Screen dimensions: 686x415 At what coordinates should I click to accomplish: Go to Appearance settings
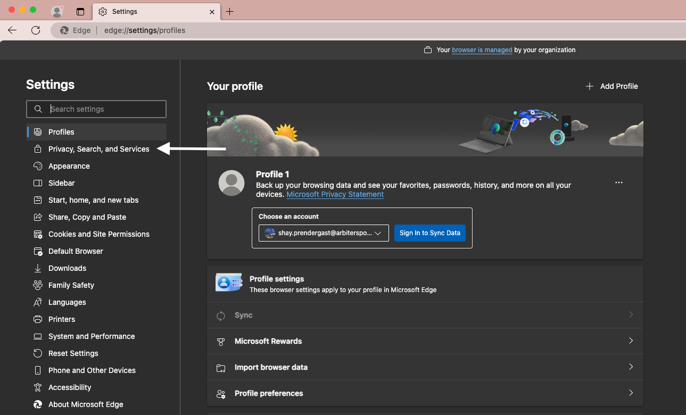tap(96, 166)
